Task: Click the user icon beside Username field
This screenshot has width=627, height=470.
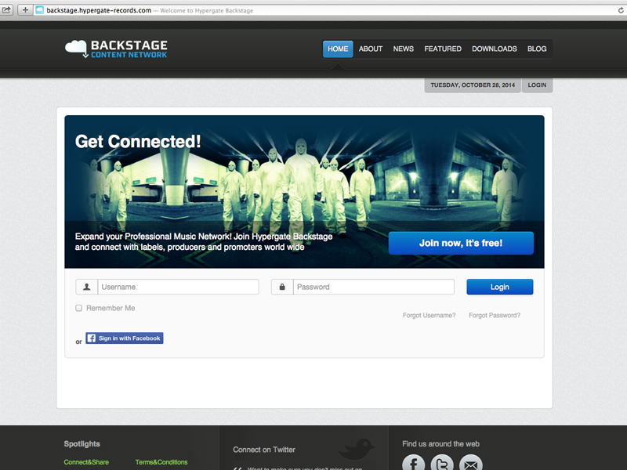Action: coord(86,287)
